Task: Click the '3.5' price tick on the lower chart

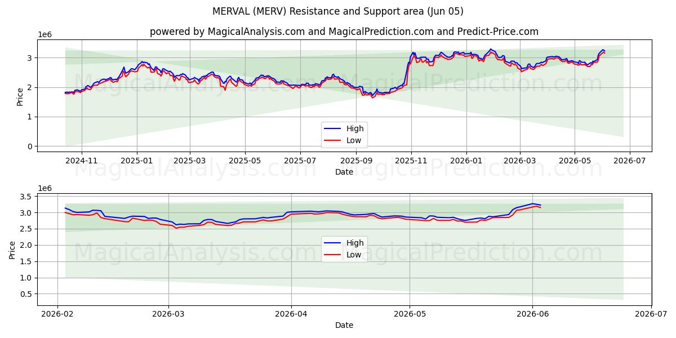Action: coord(27,197)
